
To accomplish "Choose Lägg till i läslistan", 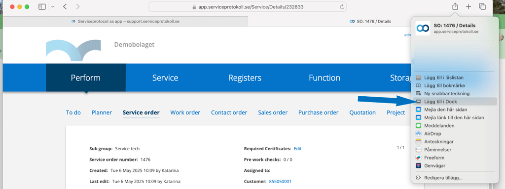I will [454, 78].
